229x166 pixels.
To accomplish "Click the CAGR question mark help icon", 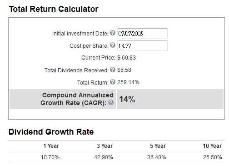I will [111, 102].
